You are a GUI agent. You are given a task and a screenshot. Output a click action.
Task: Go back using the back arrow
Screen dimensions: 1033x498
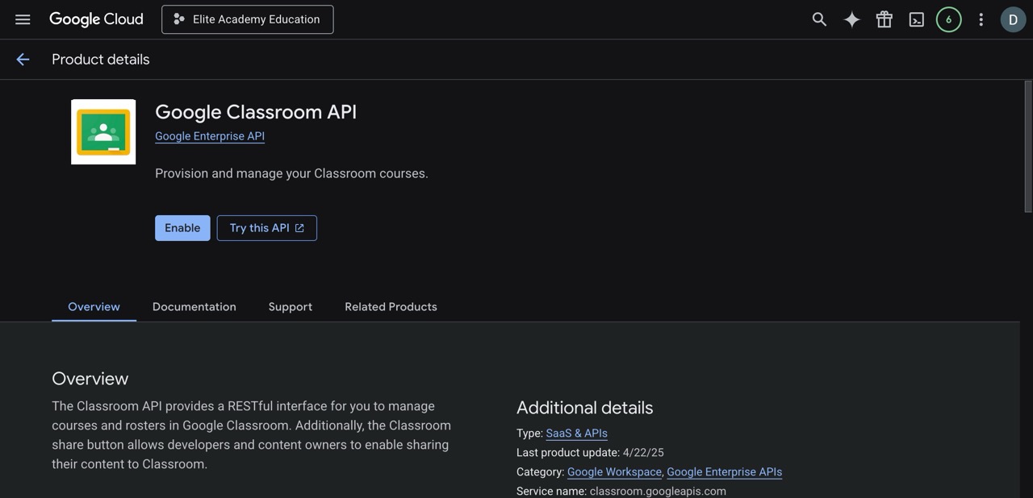[22, 59]
